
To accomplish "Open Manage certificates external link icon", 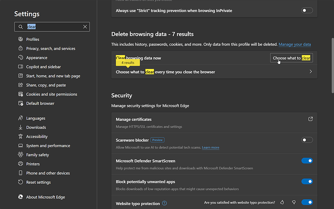I will pos(310,119).
